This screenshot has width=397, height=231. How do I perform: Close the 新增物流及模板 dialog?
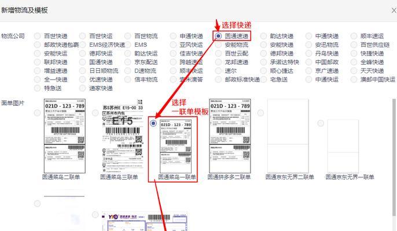click(394, 10)
